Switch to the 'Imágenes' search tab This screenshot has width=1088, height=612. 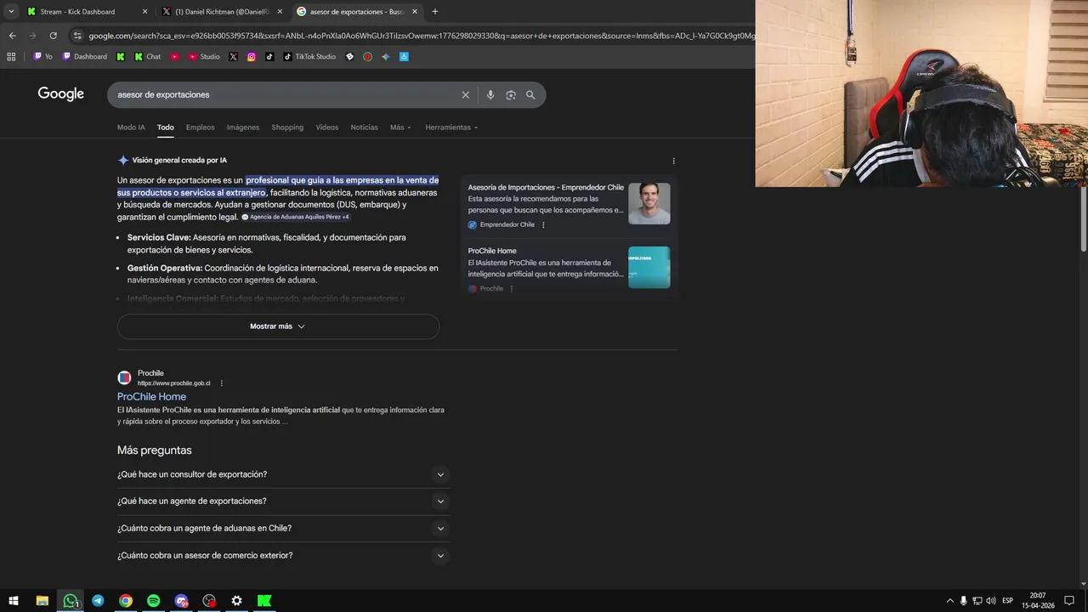pos(243,127)
